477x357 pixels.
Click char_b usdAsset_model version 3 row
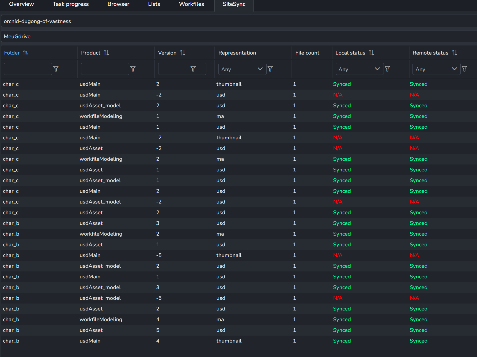[x=238, y=287]
